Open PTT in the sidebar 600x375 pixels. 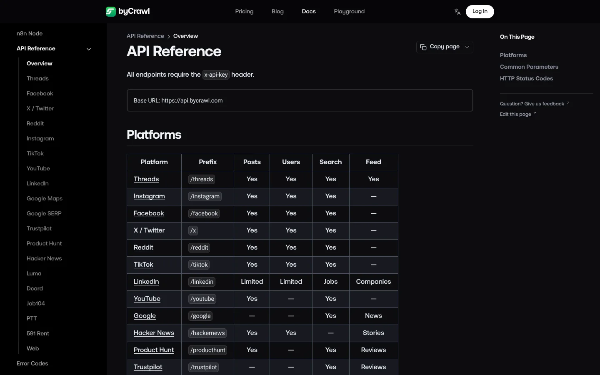pos(32,318)
